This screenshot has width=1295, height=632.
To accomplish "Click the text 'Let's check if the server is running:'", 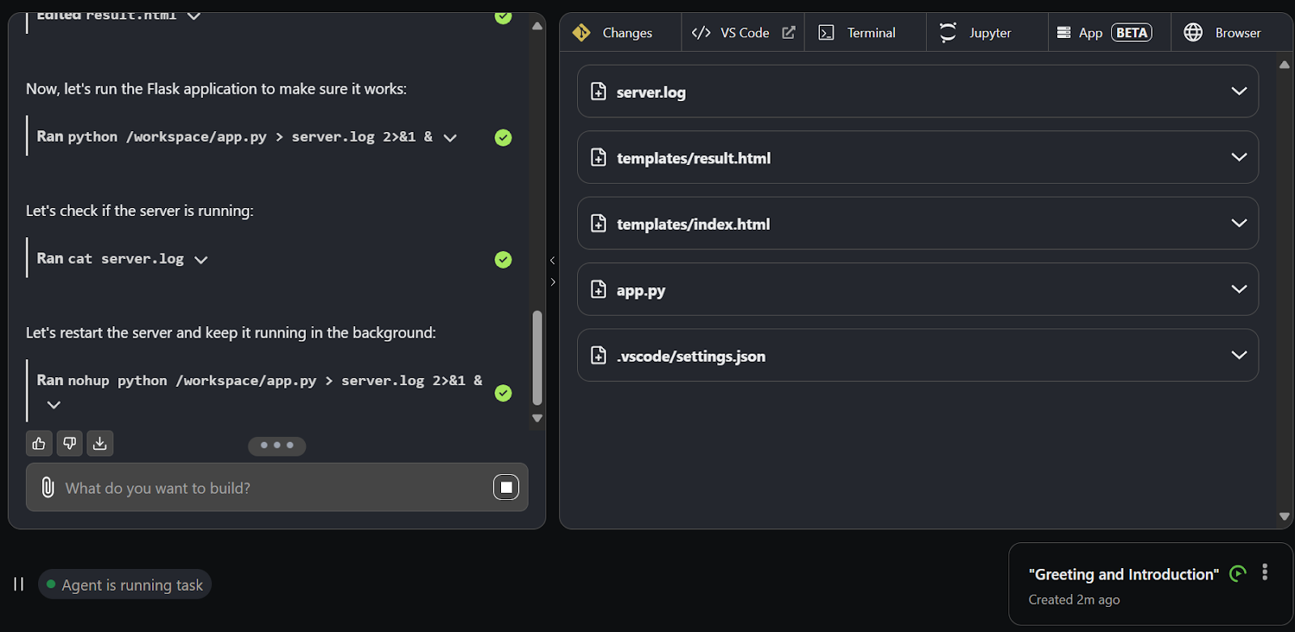I will tap(139, 211).
